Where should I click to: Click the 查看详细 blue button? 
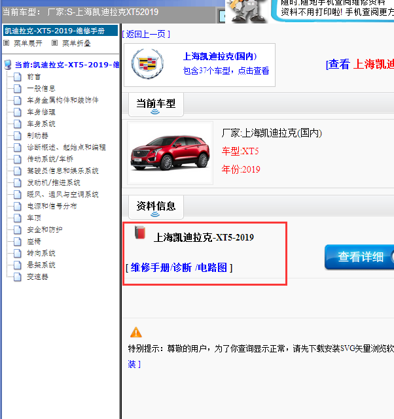coord(359,257)
